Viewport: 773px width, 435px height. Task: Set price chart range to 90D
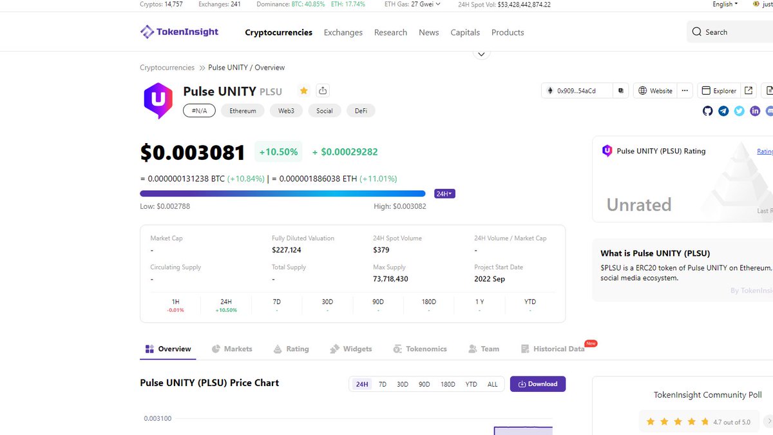425,384
